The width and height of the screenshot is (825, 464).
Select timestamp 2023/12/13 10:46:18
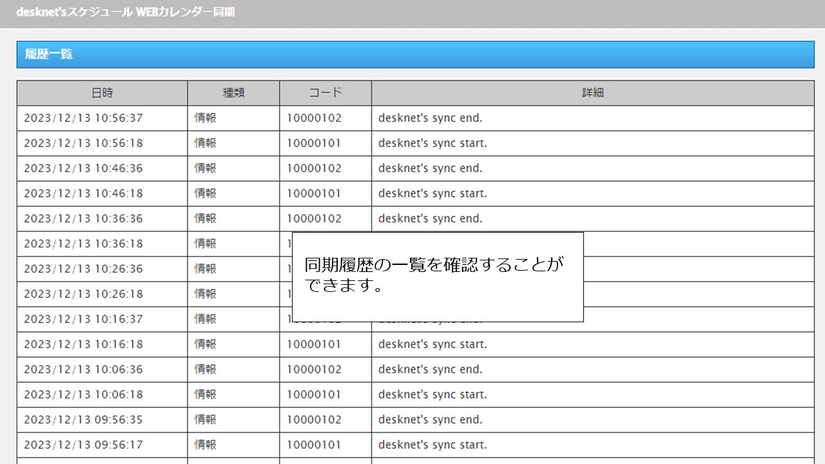pos(83,193)
